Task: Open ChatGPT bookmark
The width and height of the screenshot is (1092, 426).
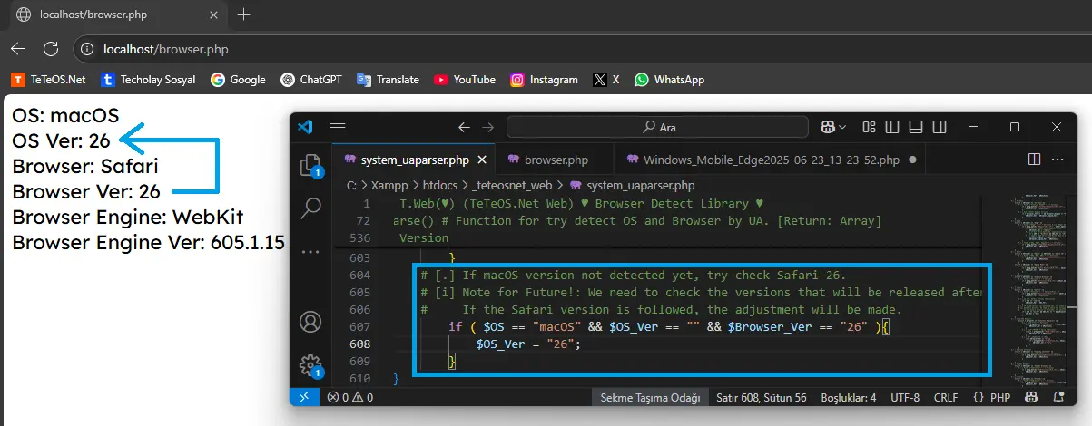Action: tap(311, 80)
